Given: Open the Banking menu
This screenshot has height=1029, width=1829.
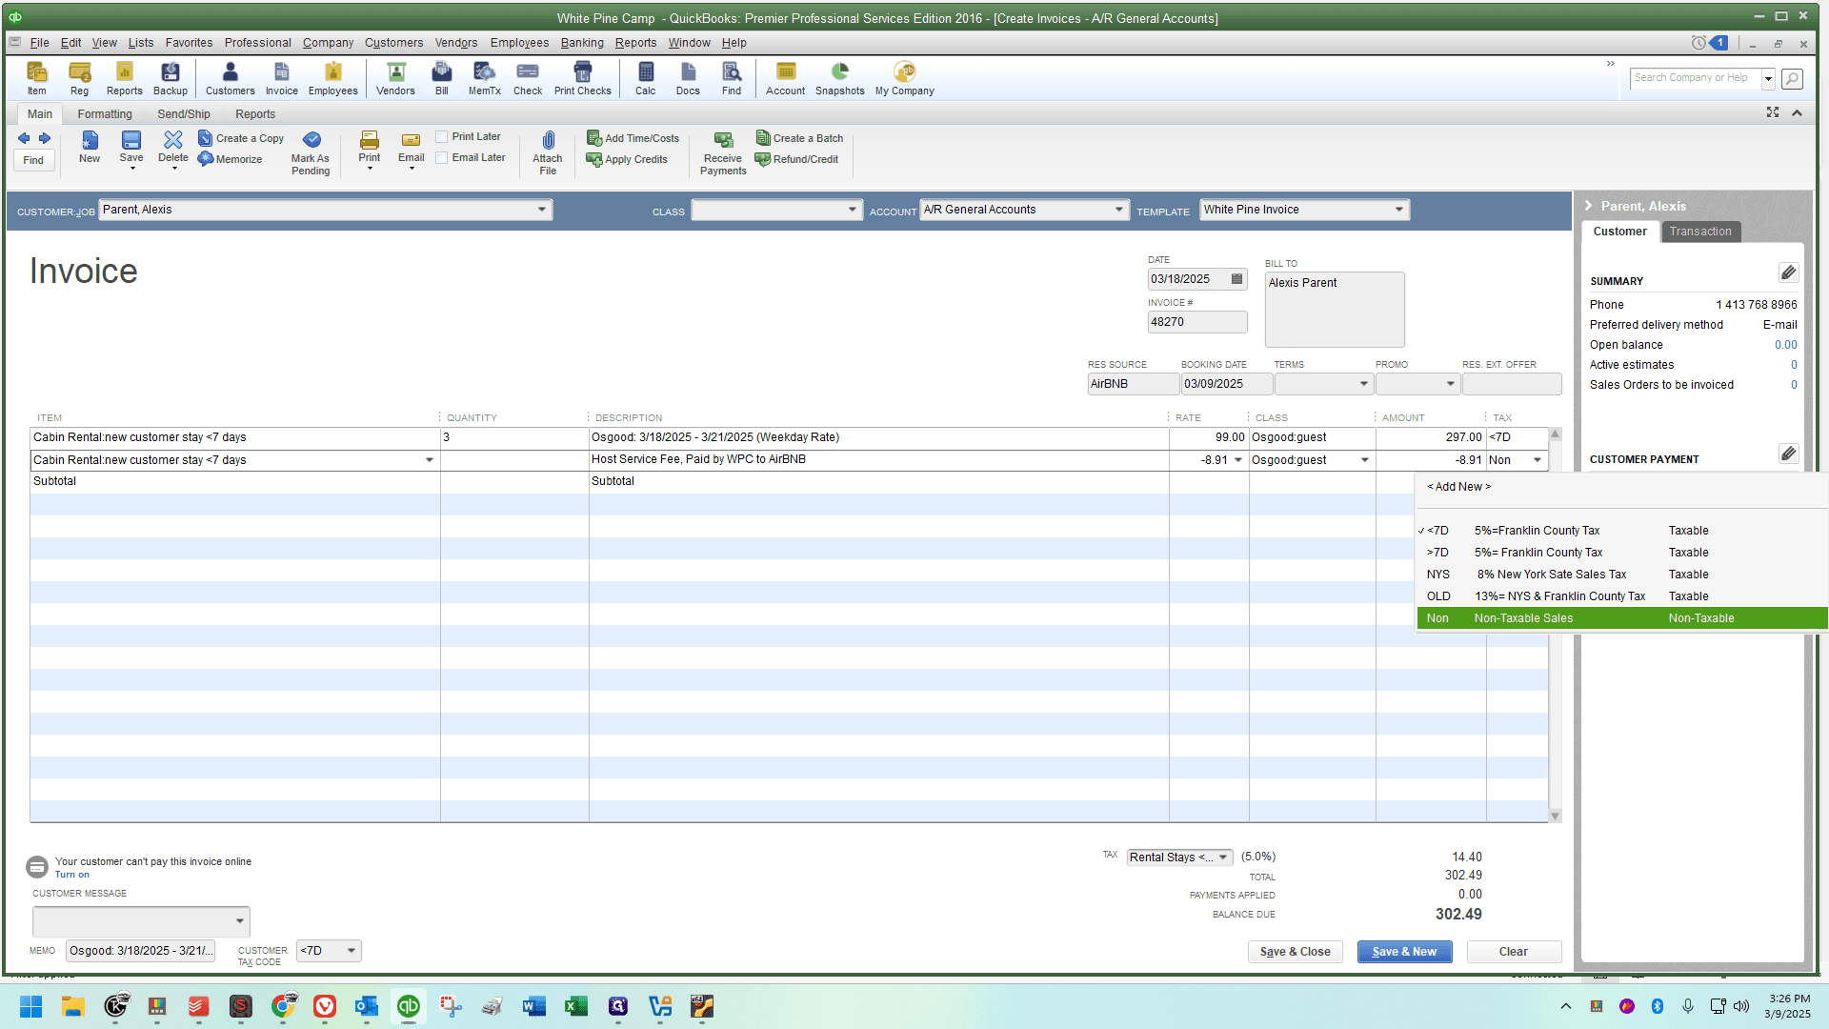Looking at the screenshot, I should pyautogui.click(x=581, y=43).
